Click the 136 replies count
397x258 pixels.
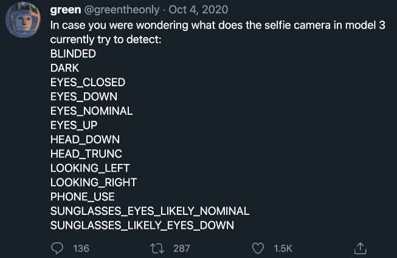coord(81,248)
